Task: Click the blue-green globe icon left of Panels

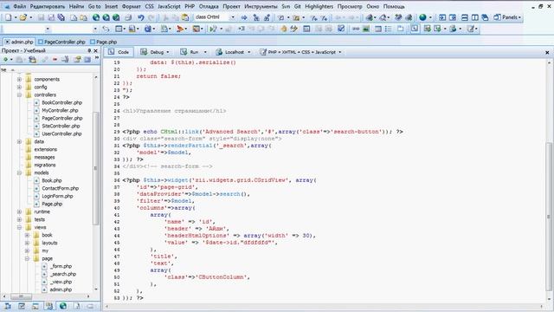Action: pyautogui.click(x=422, y=17)
